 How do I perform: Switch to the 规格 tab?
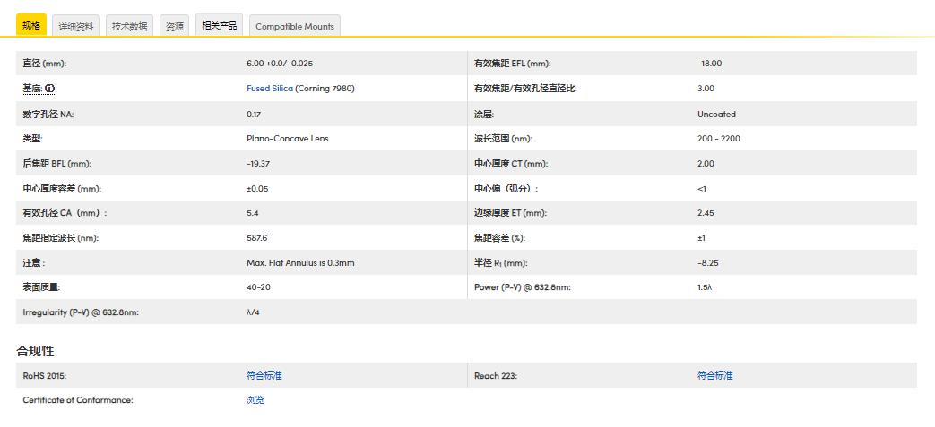[31, 25]
